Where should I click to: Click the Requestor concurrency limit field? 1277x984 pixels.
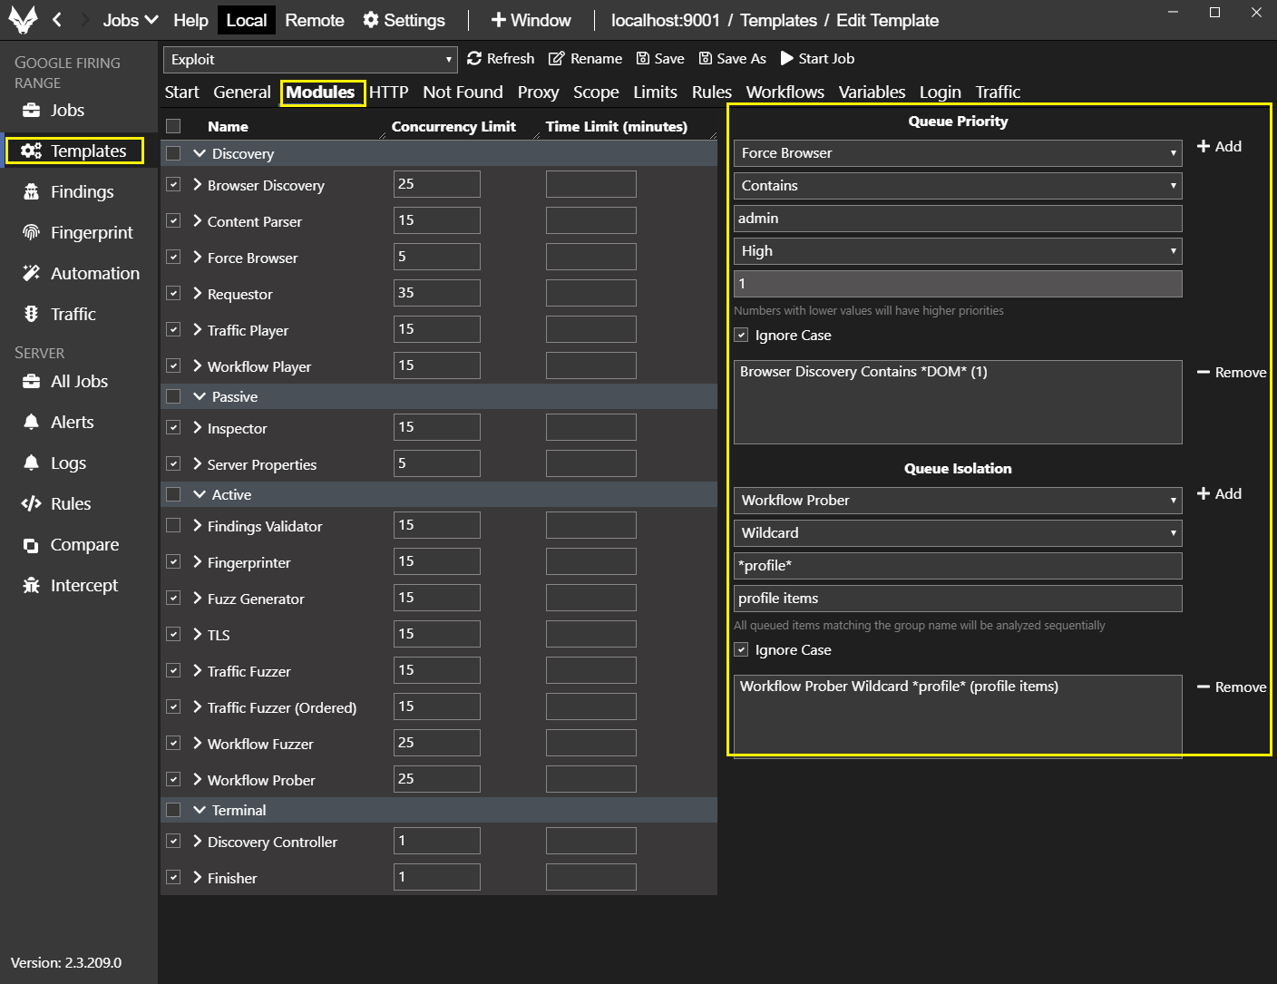pyautogui.click(x=436, y=293)
